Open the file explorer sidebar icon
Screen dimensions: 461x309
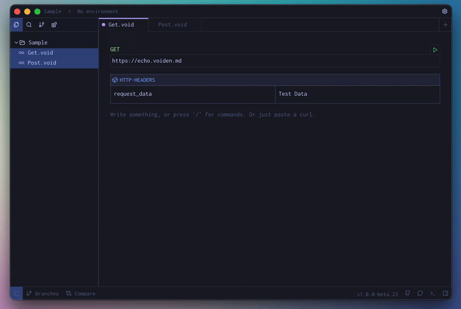point(16,25)
